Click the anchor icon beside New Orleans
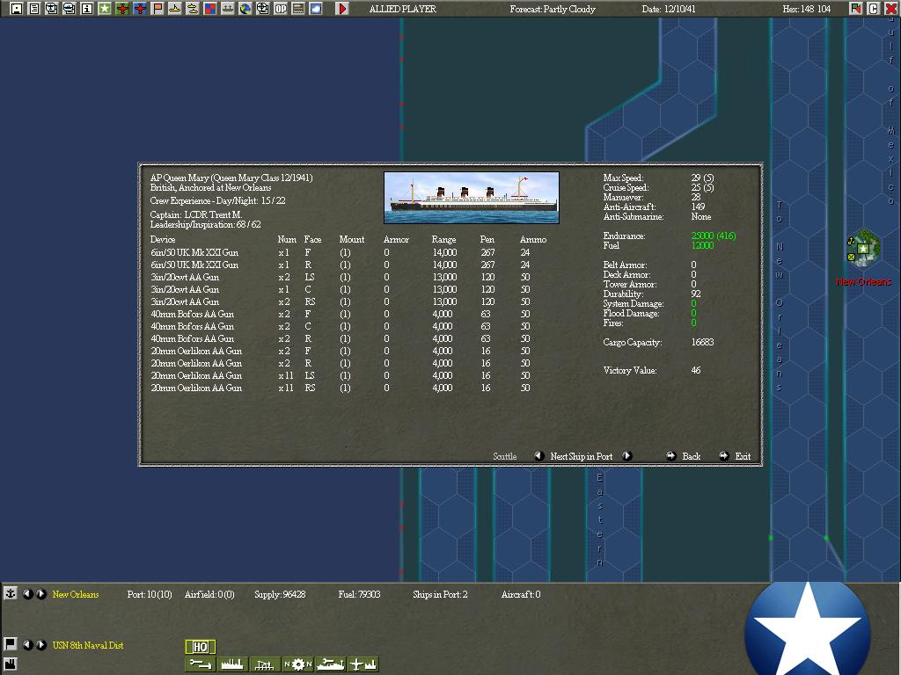 coord(11,593)
